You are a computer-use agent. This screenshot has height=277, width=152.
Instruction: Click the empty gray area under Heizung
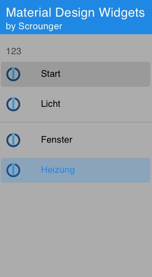pyautogui.click(x=76, y=230)
